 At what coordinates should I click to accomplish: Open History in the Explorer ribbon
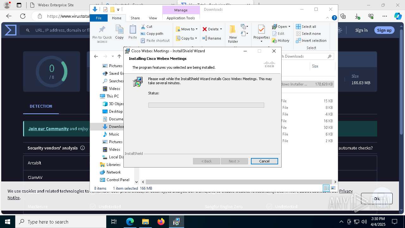pyautogui.click(x=281, y=41)
